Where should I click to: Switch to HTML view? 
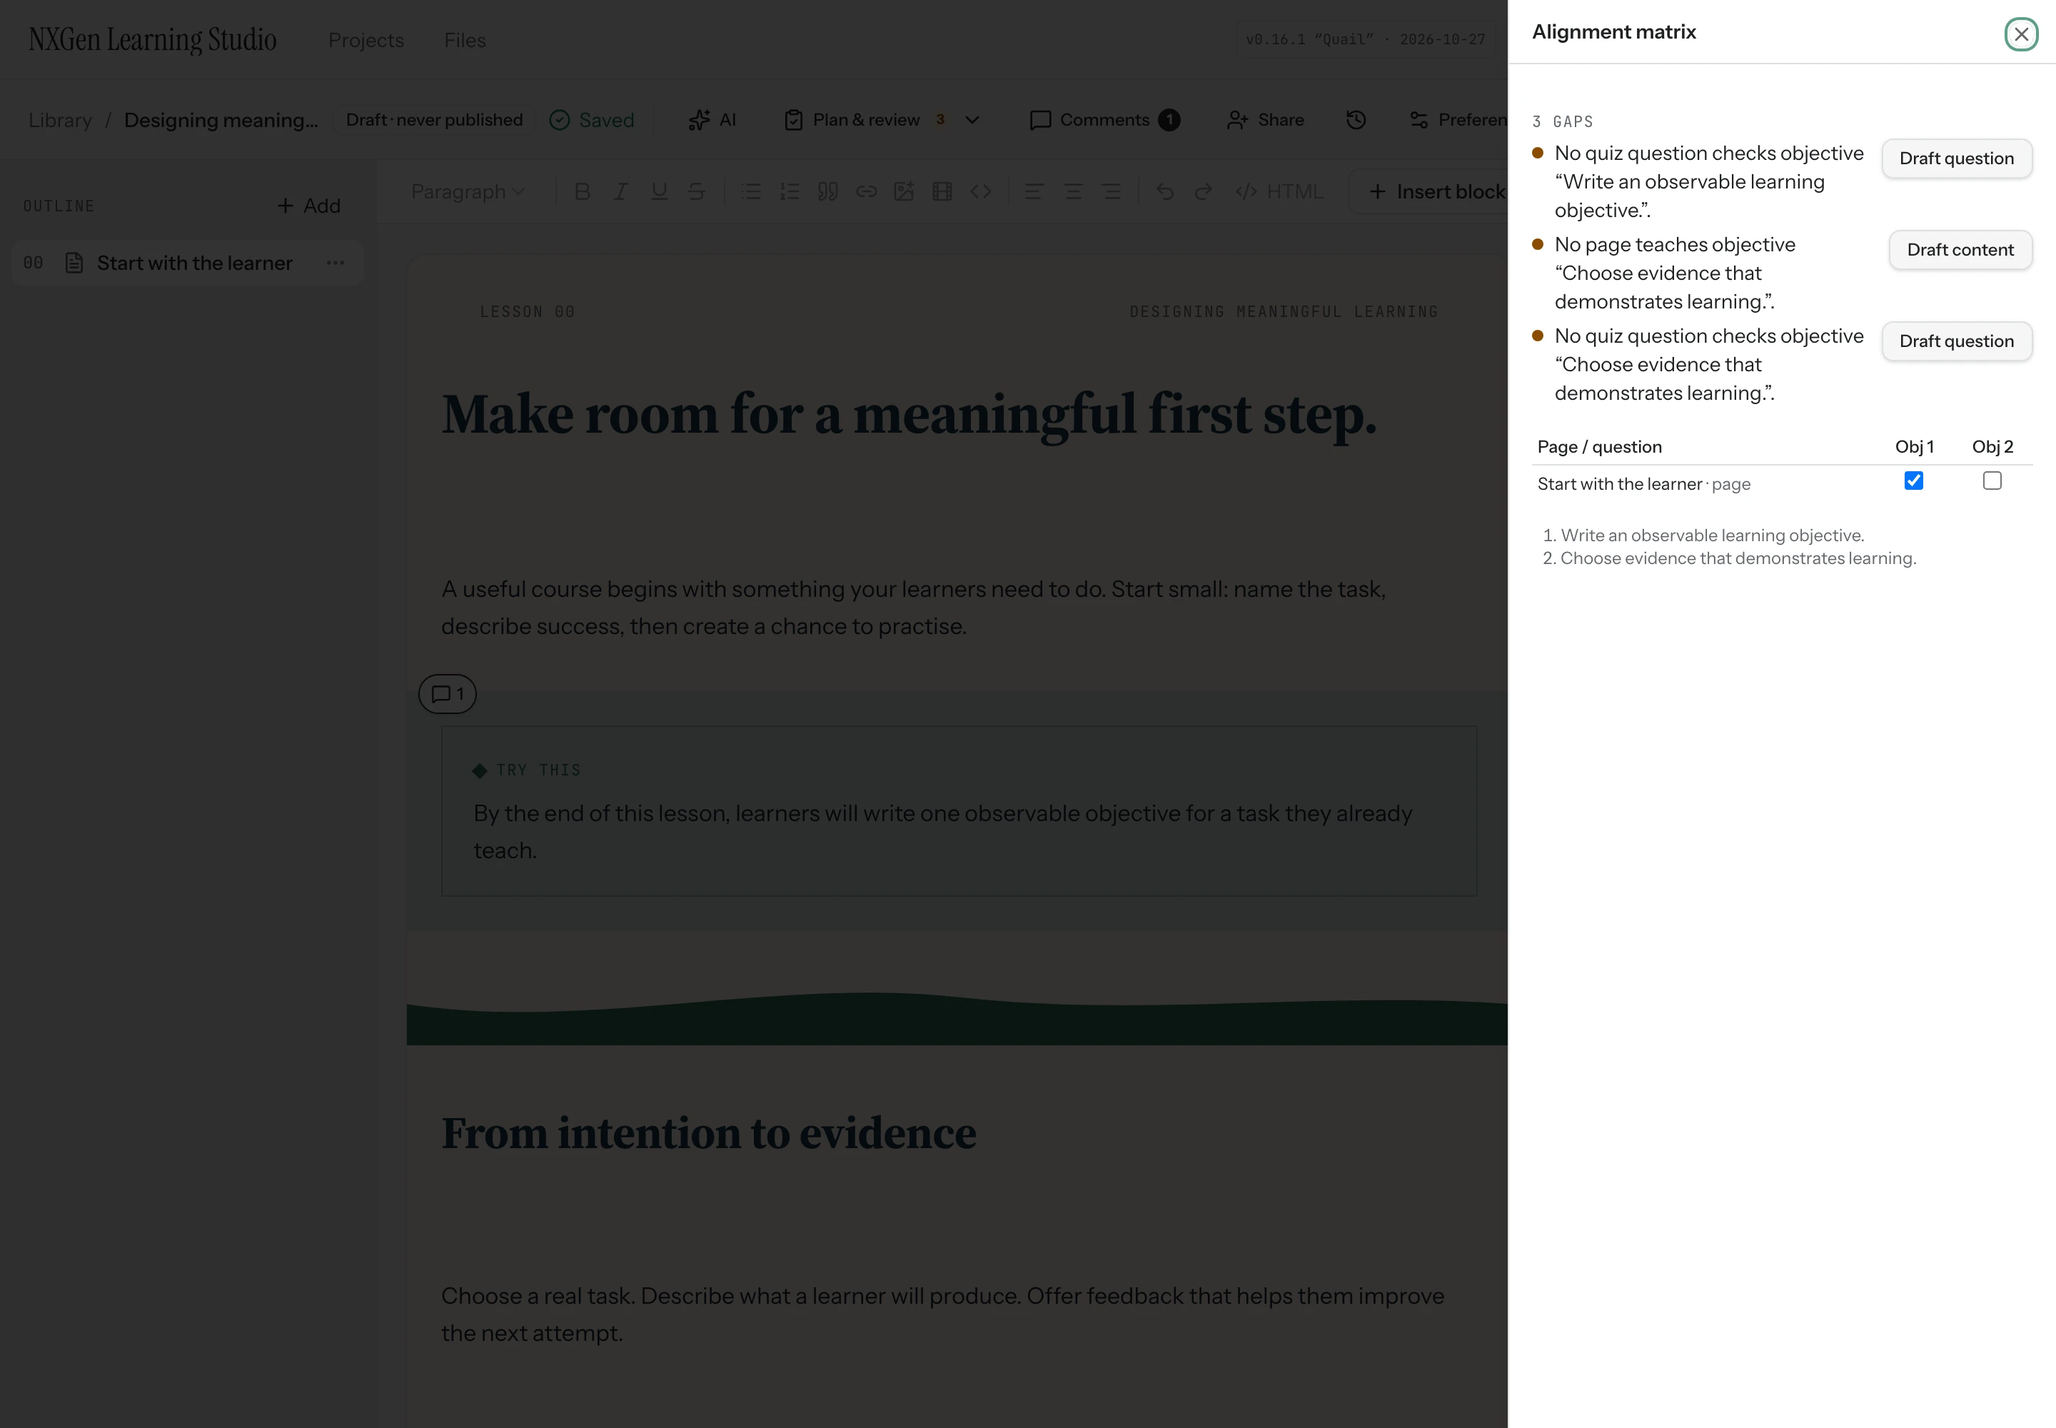(1279, 191)
